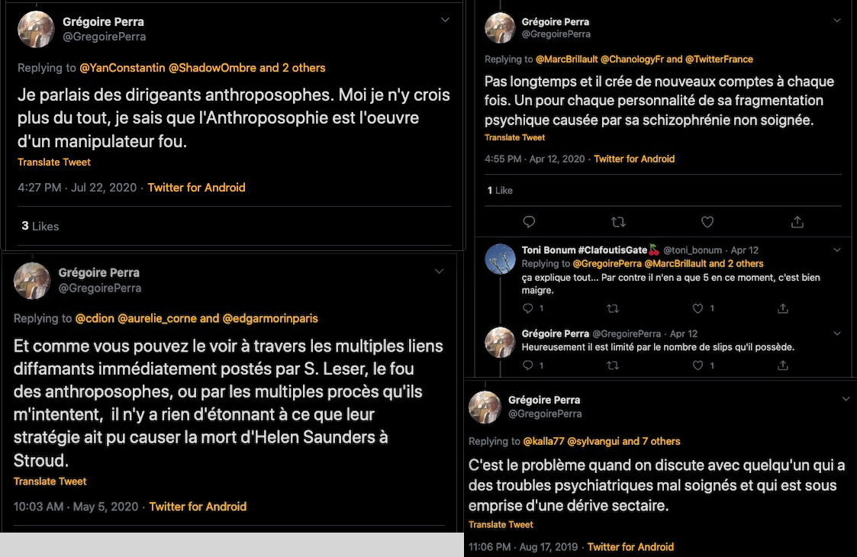Open the @YanConstantin mention link
The height and width of the screenshot is (557, 857).
pyautogui.click(x=122, y=68)
